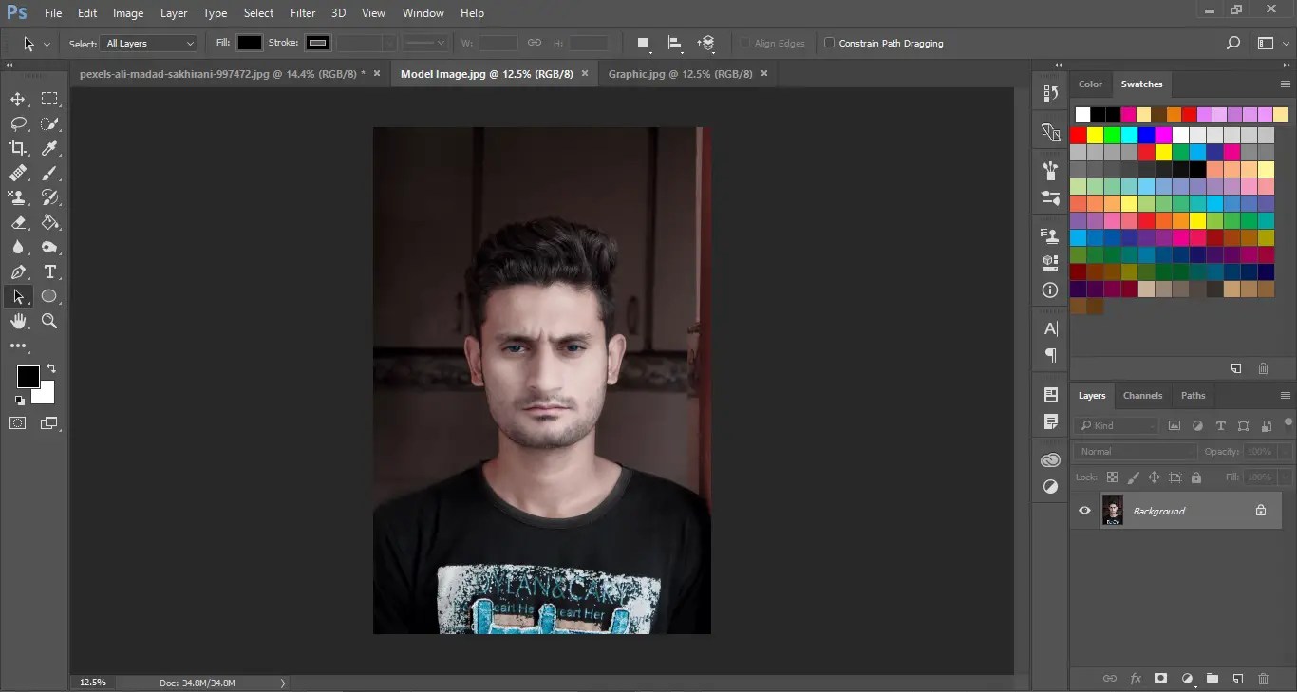Choose the Zoom tool
Screen dimensions: 1297x692
click(49, 321)
